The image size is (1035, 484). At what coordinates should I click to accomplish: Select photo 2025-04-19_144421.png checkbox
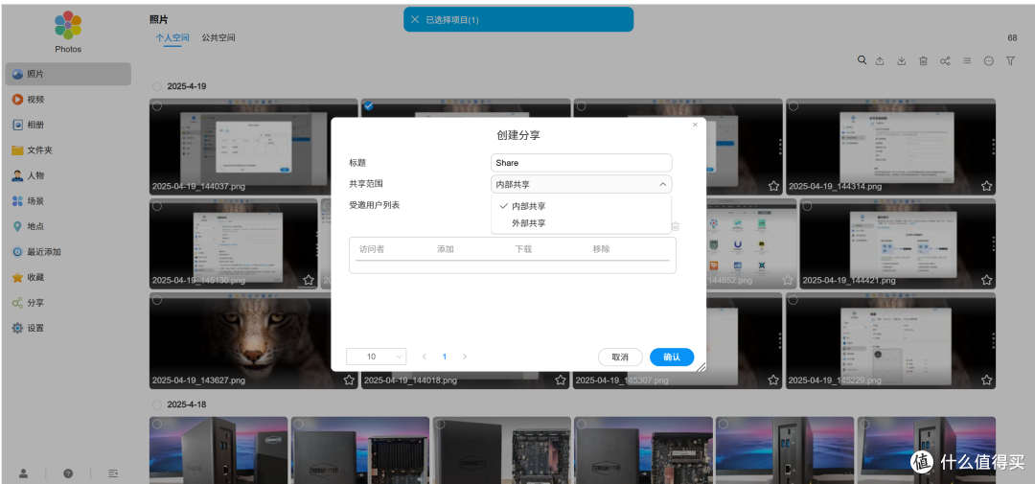tap(807, 206)
